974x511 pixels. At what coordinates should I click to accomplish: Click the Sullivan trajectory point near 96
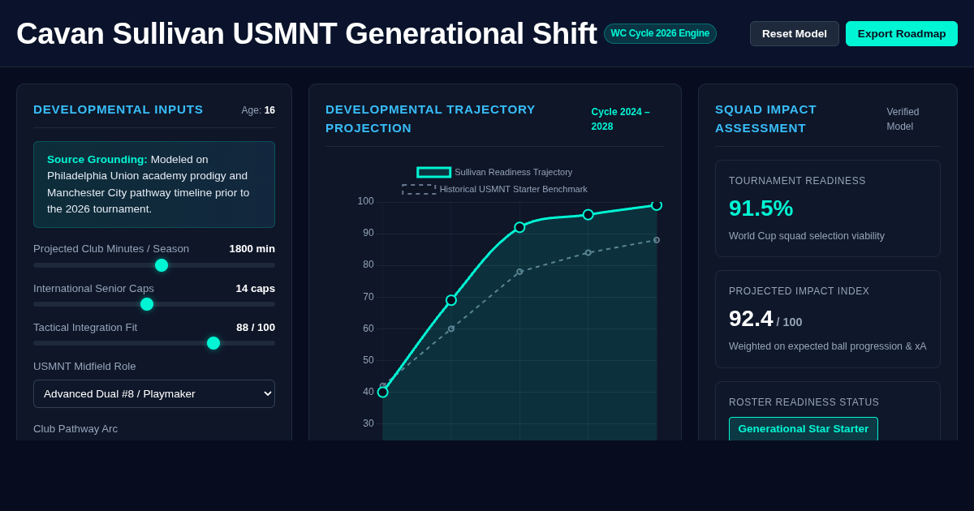588,215
